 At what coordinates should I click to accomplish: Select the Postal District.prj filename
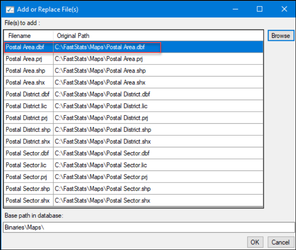tap(27, 118)
